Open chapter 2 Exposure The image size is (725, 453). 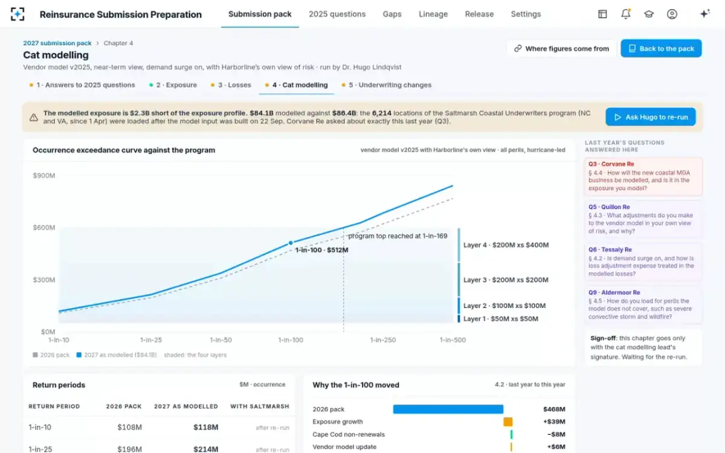pos(173,85)
